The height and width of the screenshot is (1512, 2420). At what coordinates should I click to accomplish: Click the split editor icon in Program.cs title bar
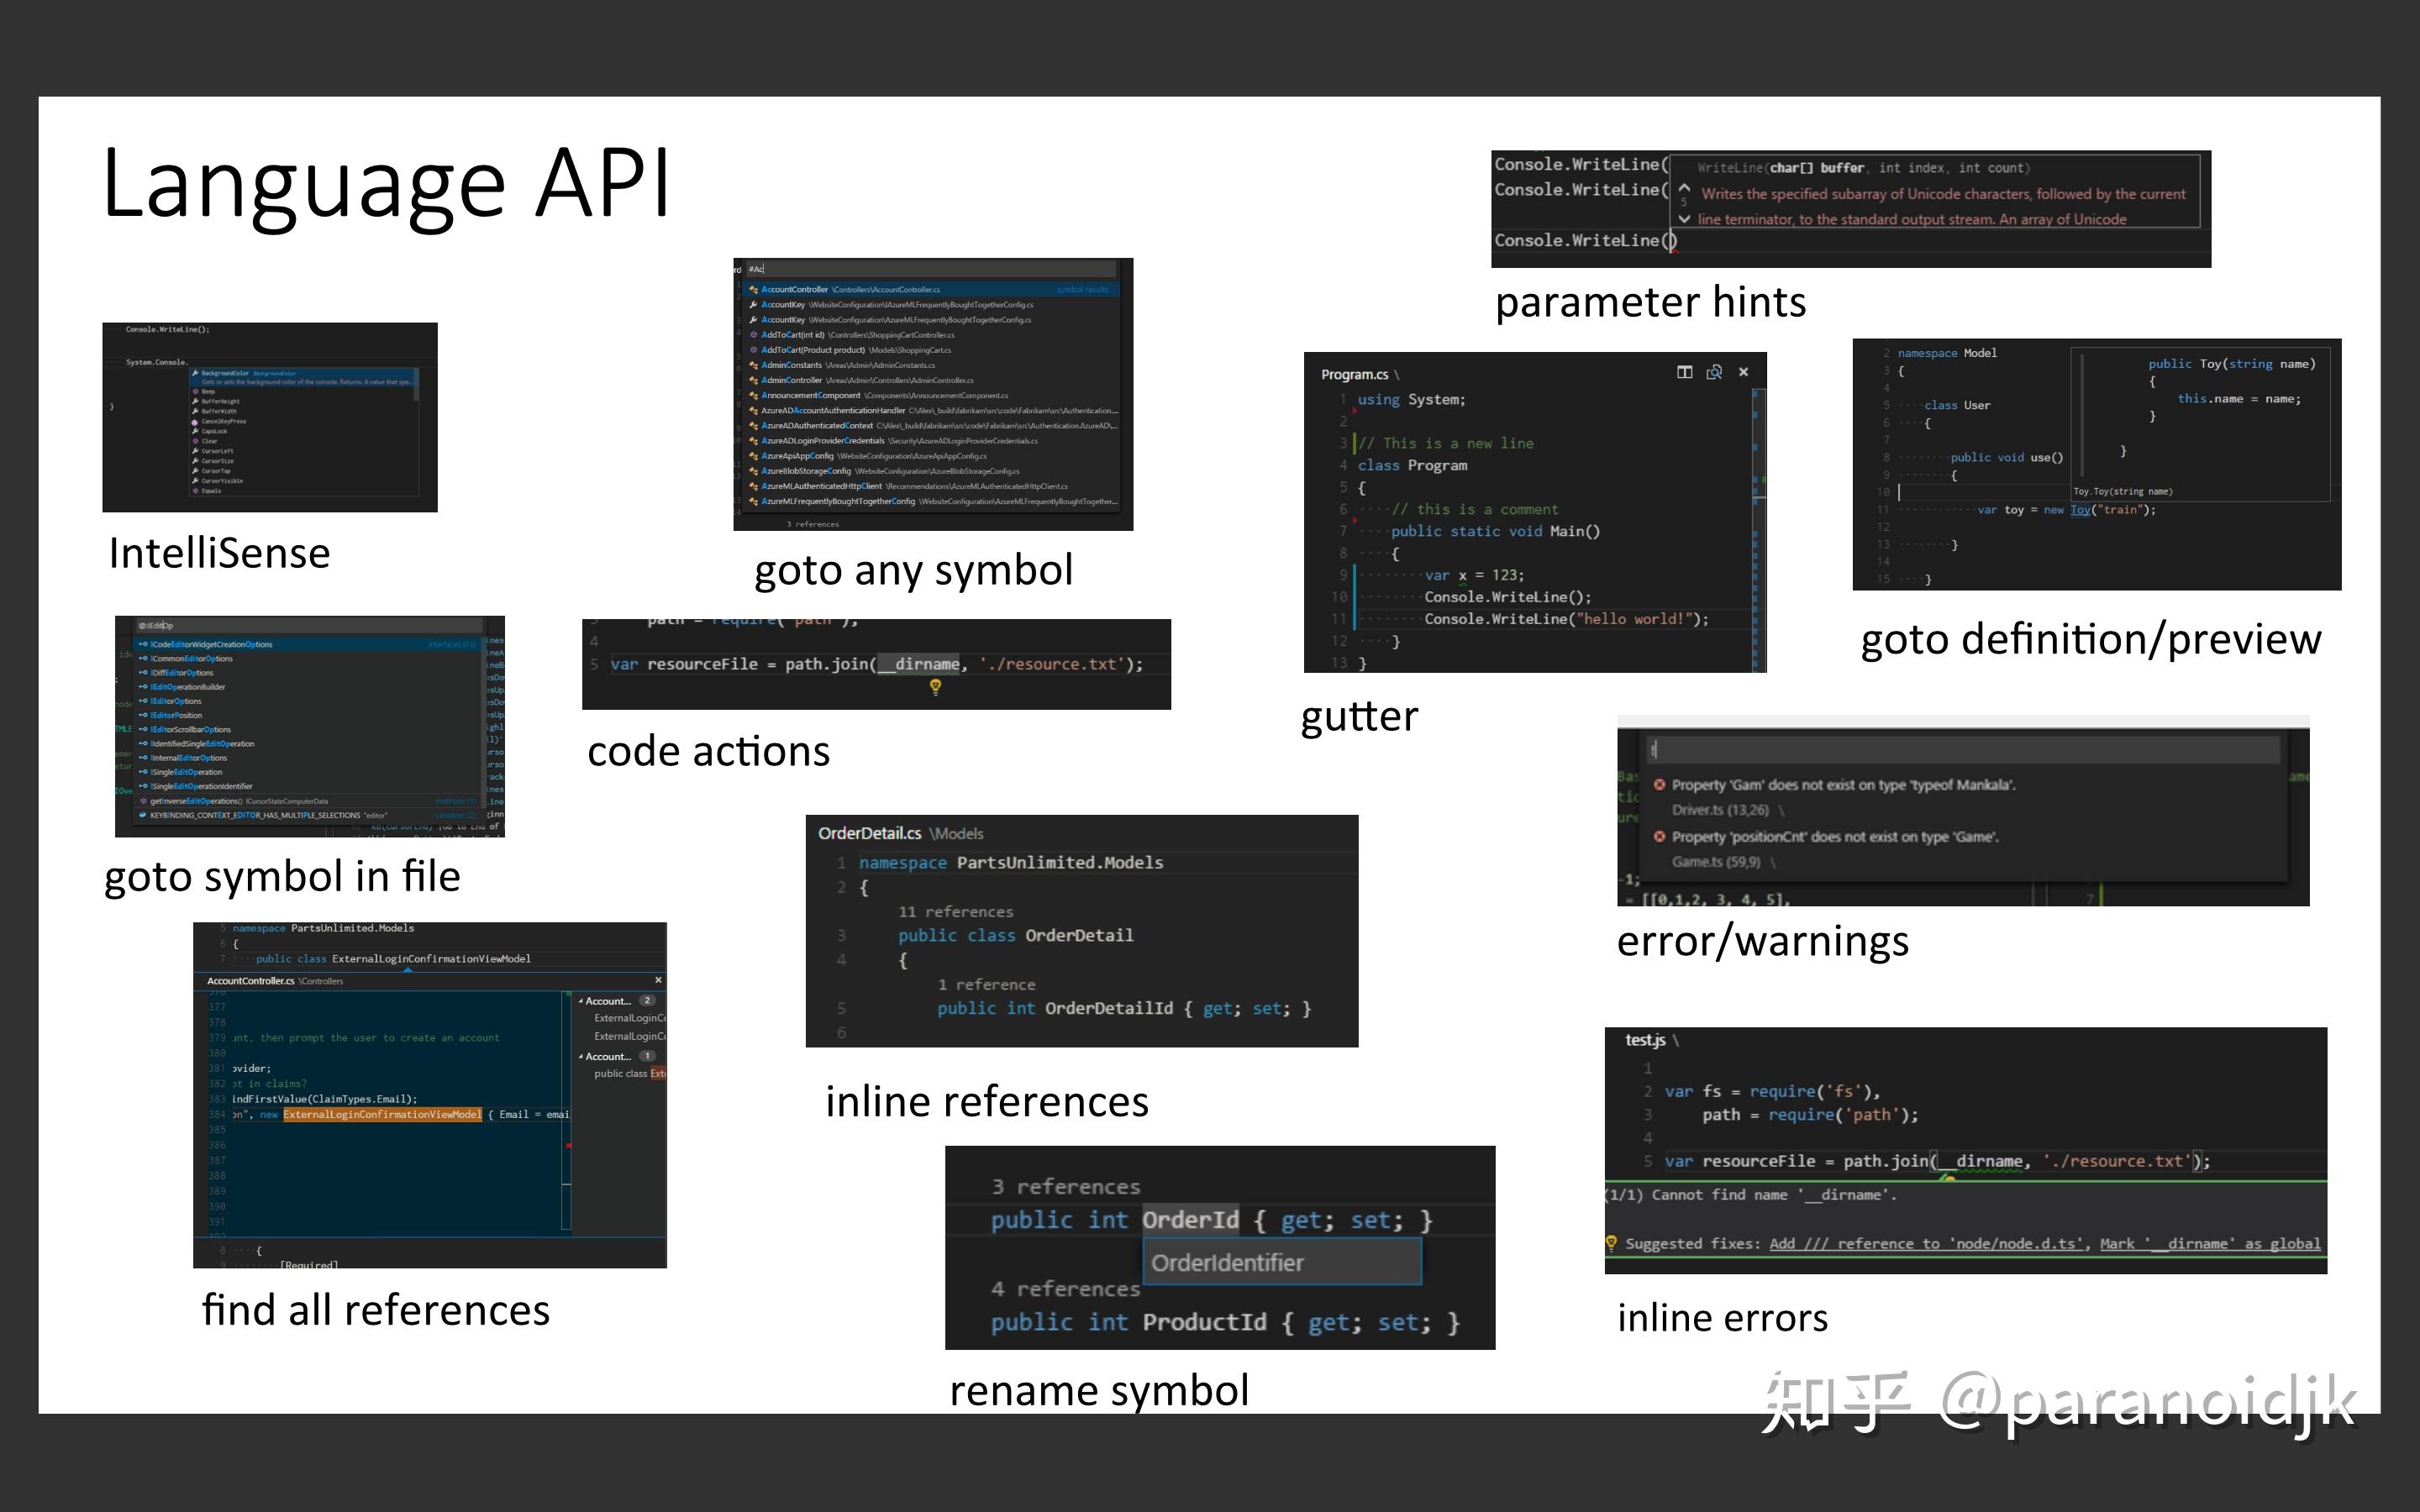[1685, 372]
